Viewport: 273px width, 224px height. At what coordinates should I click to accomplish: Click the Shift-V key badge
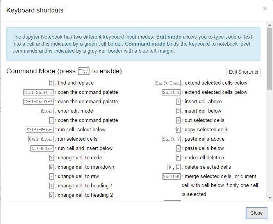click(171, 139)
